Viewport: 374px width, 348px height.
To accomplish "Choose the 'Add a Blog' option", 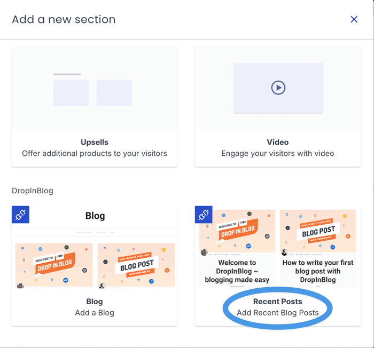I will [x=95, y=313].
